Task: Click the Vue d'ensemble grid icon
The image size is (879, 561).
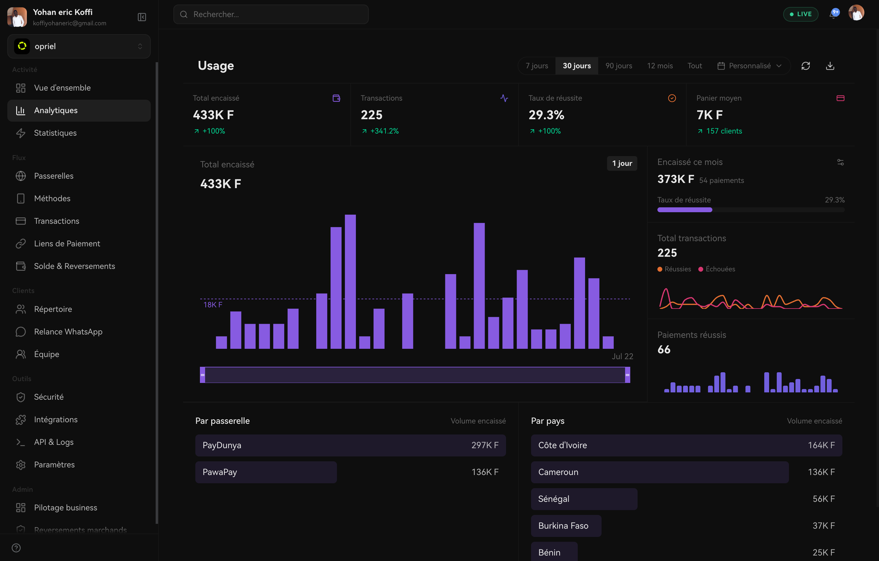Action: point(20,88)
